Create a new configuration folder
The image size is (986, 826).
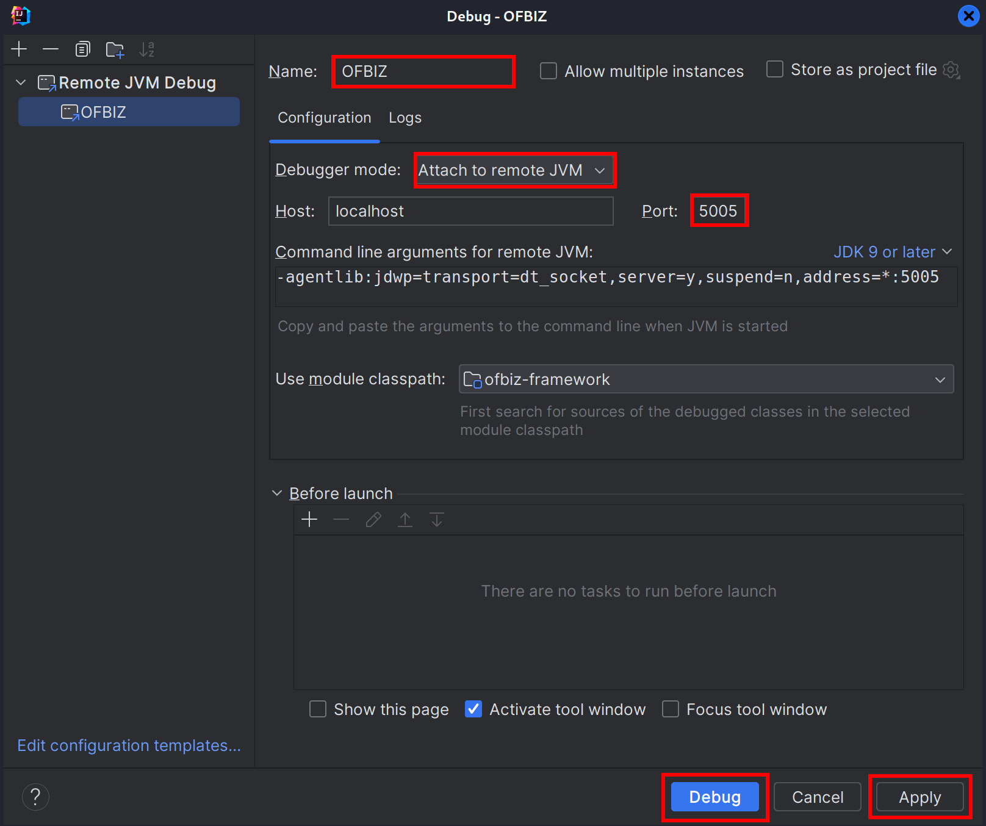coord(115,49)
